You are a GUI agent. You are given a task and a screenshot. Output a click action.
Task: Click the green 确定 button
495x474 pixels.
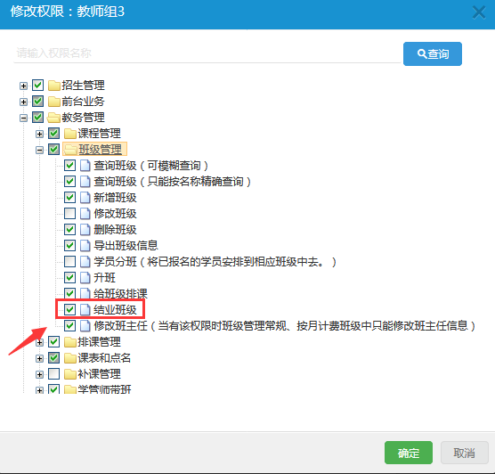[408, 453]
